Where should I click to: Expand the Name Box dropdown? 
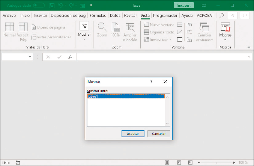tap(30, 57)
